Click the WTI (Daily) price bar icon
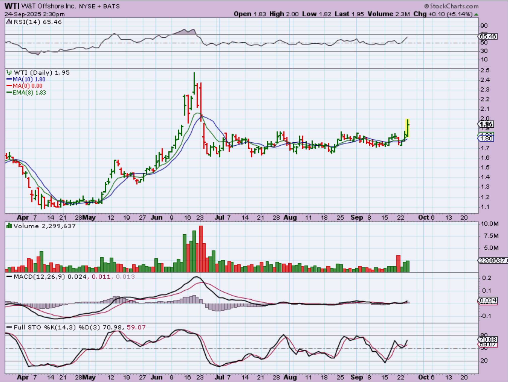 point(9,73)
